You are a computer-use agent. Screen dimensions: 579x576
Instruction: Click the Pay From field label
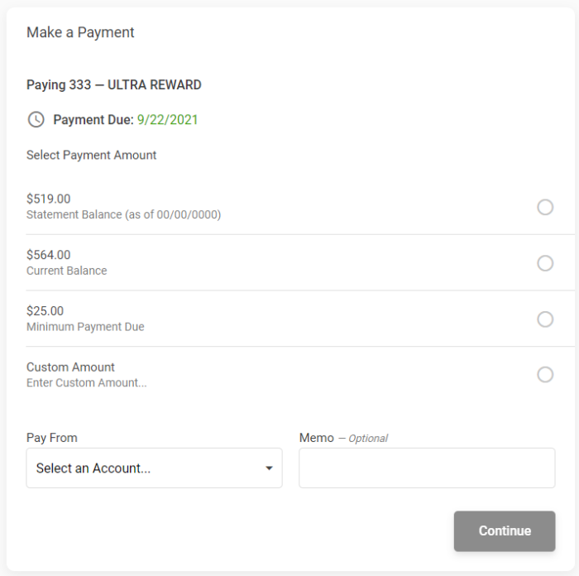point(52,438)
